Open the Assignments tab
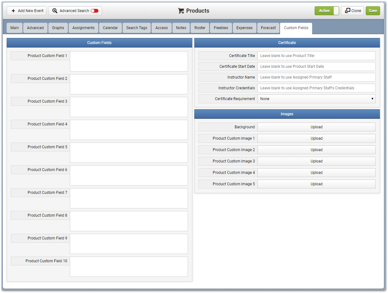388x293 pixels. point(84,28)
